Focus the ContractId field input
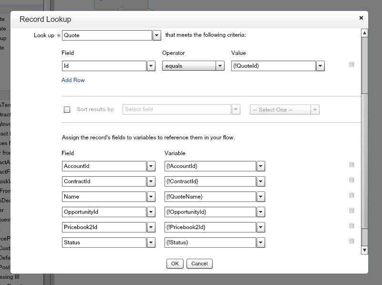The height and width of the screenshot is (285, 382). [104, 181]
